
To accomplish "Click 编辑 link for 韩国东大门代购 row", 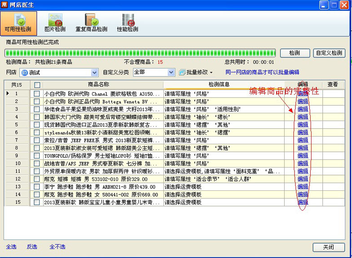I will [303, 117].
